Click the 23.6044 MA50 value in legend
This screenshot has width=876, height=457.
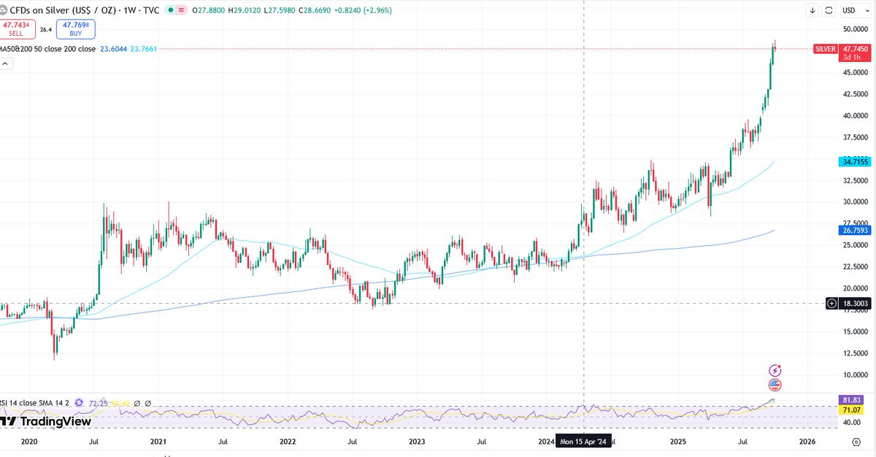pyautogui.click(x=113, y=49)
